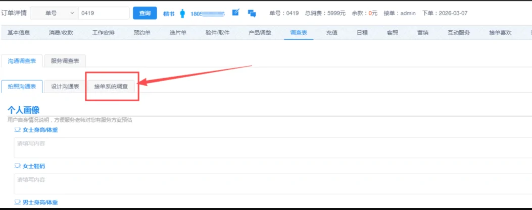Switch to the 工作安排 tab

point(103,33)
